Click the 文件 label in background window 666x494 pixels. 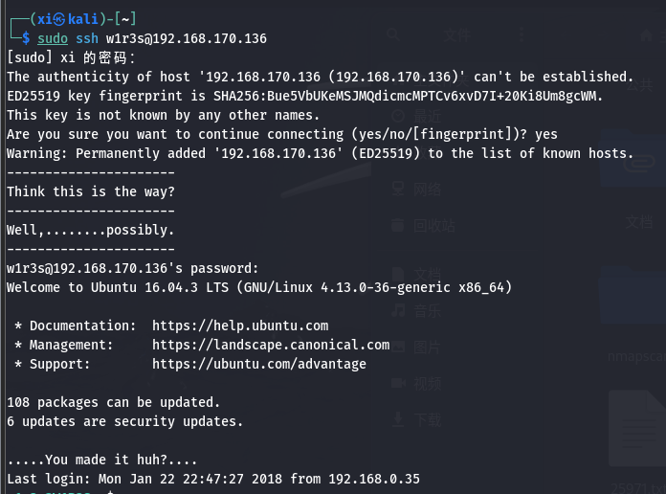[457, 34]
